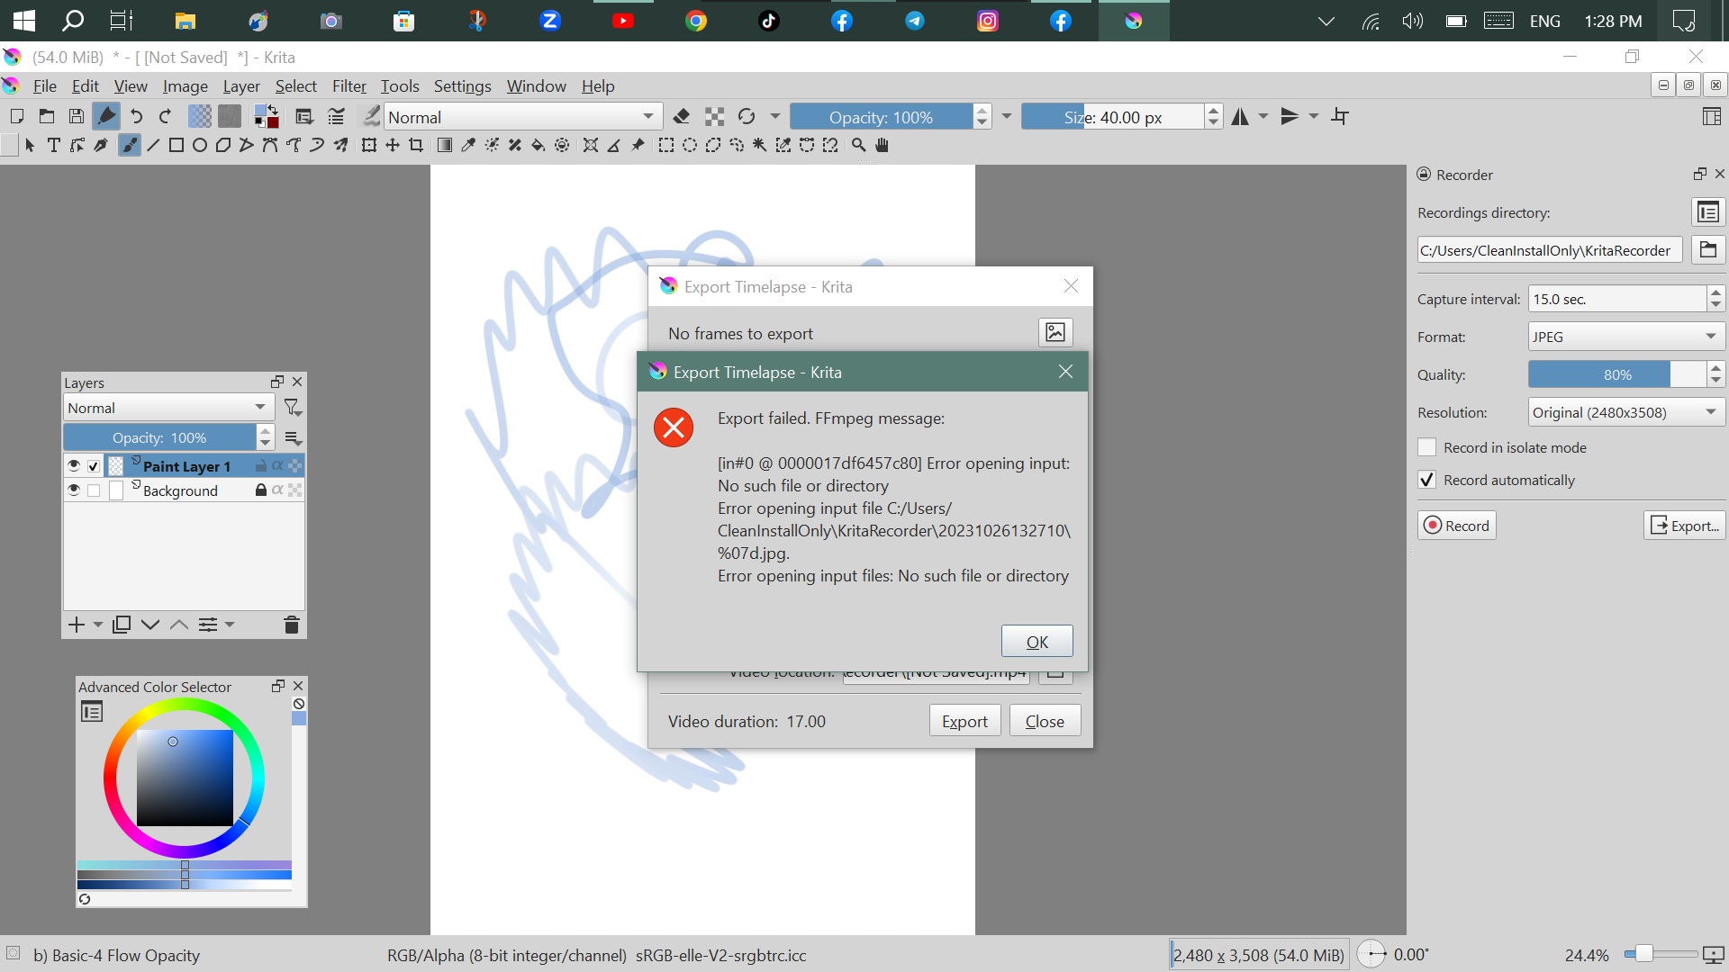Screen dimensions: 1729x972
Task: Click the Capture interval field
Action: [1617, 299]
